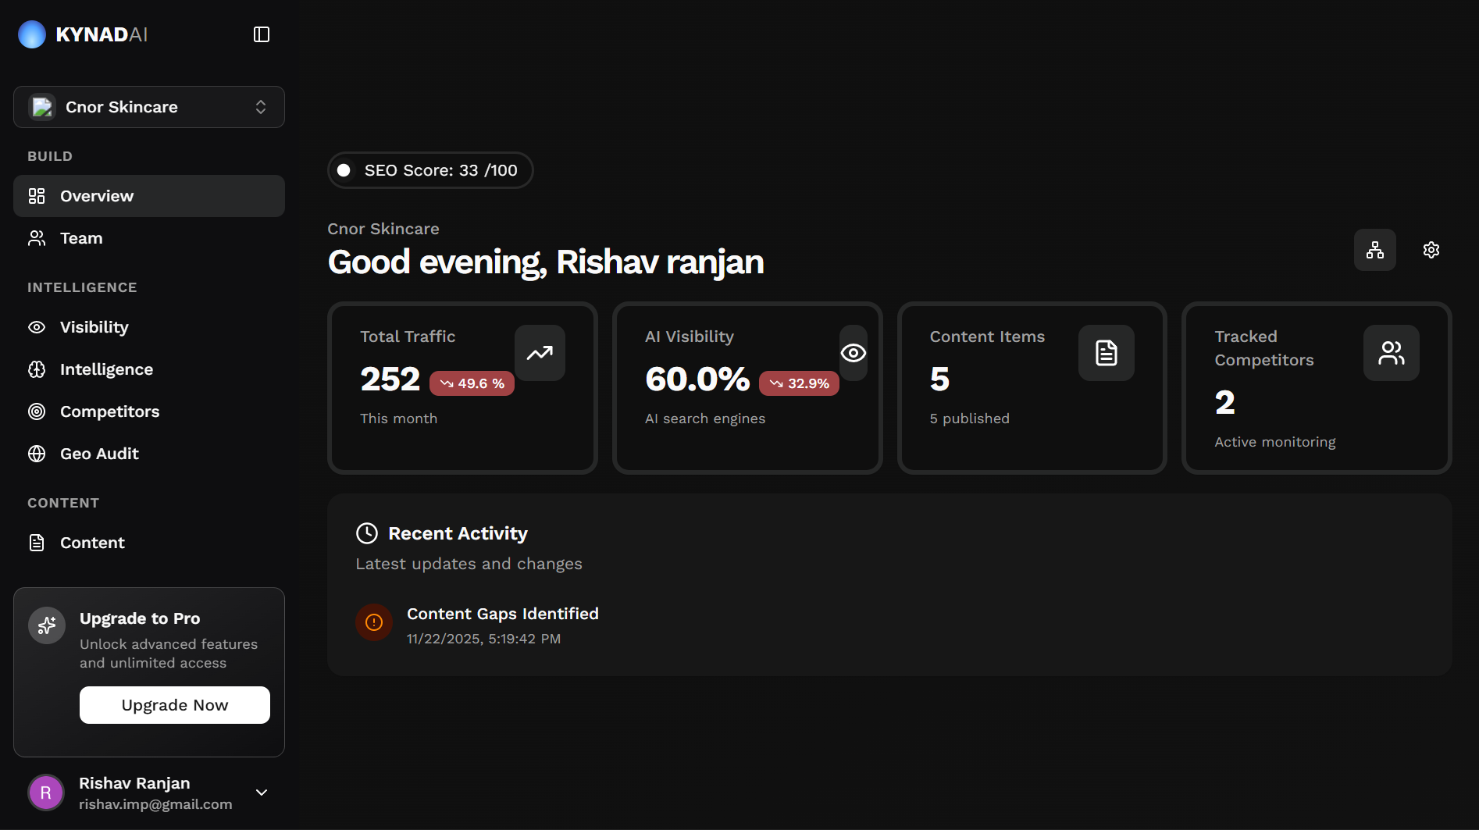Open the Cnor Skincare workspace switcher

pos(148,107)
